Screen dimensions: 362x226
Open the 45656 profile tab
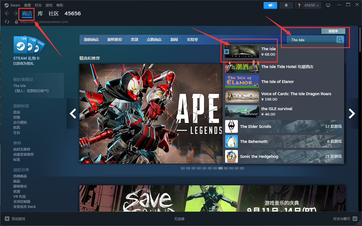point(73,14)
